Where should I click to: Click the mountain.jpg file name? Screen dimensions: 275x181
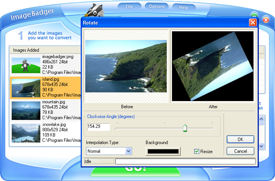pos(54,102)
